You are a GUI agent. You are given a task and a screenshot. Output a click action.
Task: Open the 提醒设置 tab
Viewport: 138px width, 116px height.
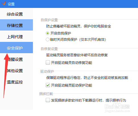pyautogui.click(x=16, y=59)
